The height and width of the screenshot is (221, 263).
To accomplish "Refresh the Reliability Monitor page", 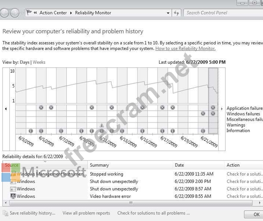I will [x=176, y=13].
